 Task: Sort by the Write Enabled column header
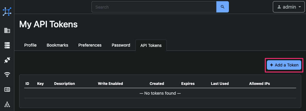[110, 84]
